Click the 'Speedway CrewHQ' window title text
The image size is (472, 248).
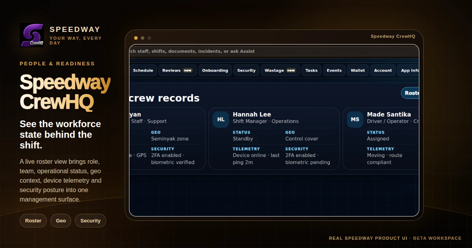(393, 36)
